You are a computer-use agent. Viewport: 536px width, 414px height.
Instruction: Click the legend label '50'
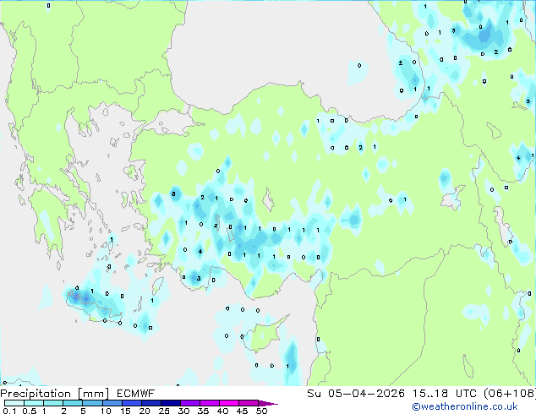(x=261, y=411)
